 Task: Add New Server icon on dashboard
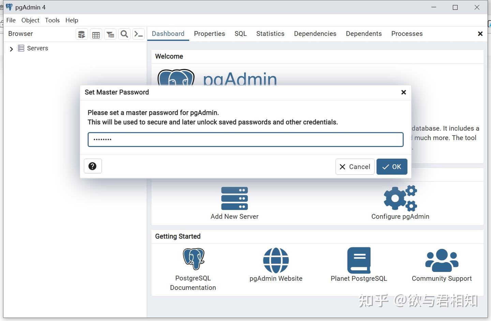(235, 198)
